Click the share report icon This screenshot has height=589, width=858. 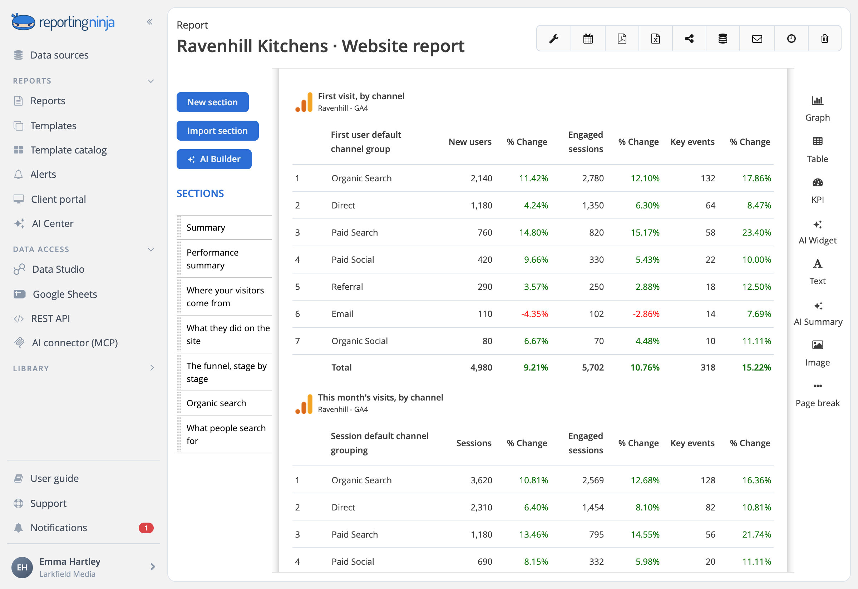pyautogui.click(x=689, y=39)
